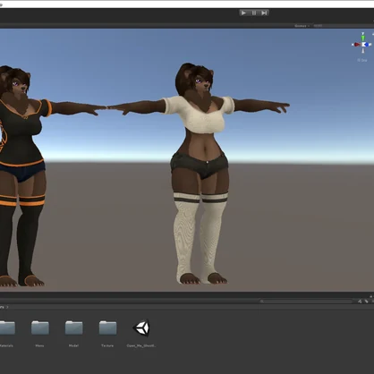Open the Gizmos dropdown in scene toolbar
The height and width of the screenshot is (374, 374).
[302, 26]
